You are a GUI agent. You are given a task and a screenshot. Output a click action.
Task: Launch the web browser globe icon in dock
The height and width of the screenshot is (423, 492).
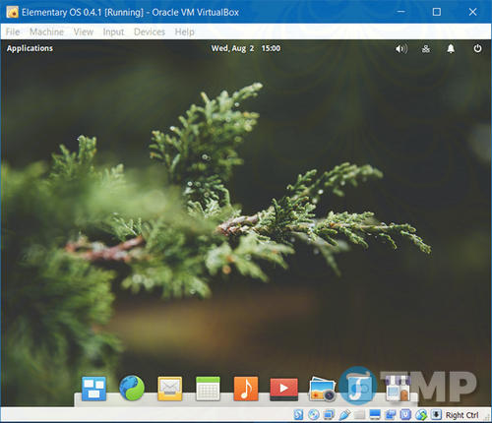pyautogui.click(x=132, y=389)
